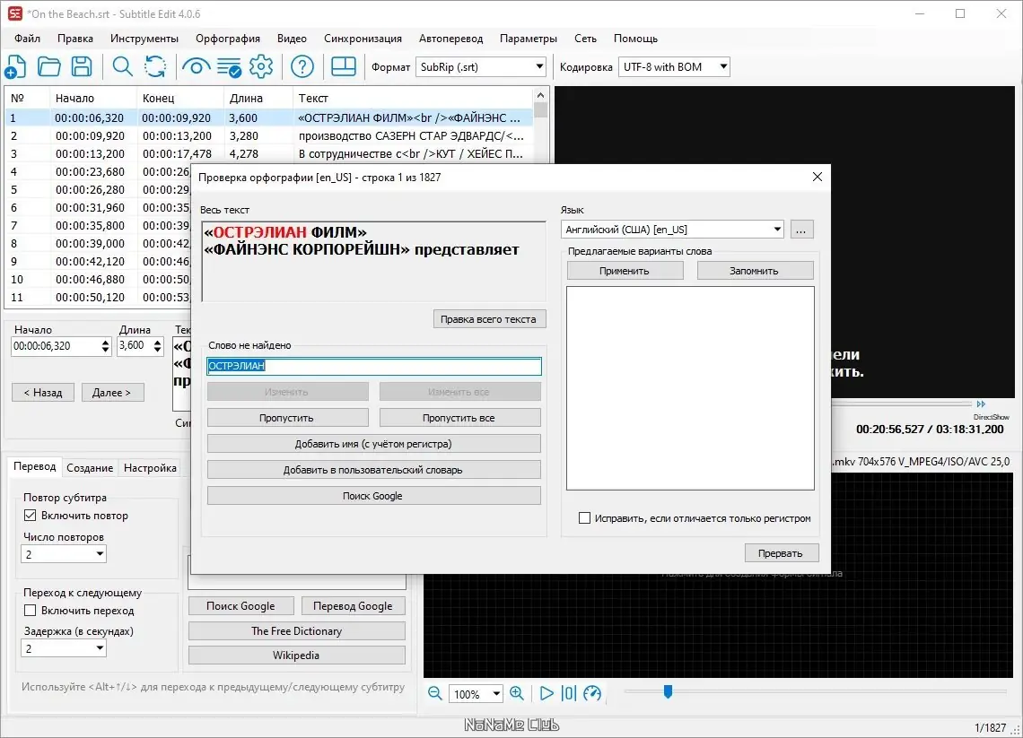This screenshot has height=738, width=1023.
Task: Open the Орфография menu
Action: coord(228,39)
